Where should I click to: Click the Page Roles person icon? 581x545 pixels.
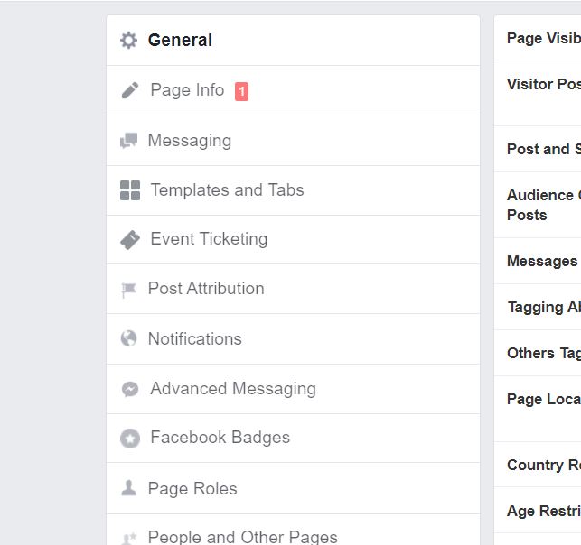point(128,488)
